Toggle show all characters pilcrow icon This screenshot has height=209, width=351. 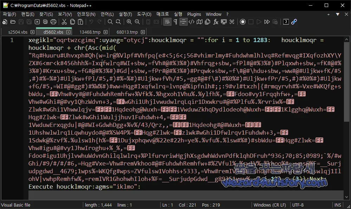click(175, 22)
